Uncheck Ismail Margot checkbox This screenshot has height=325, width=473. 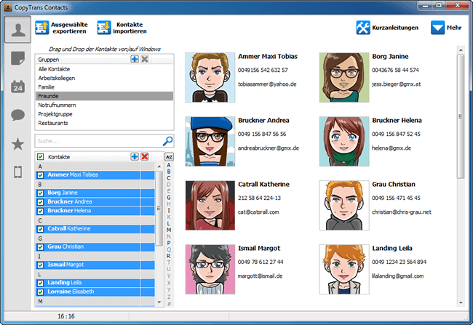[x=40, y=265]
